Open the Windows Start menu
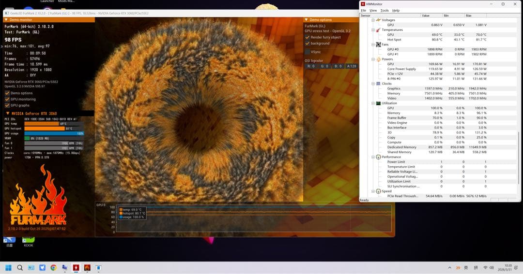 8,268
